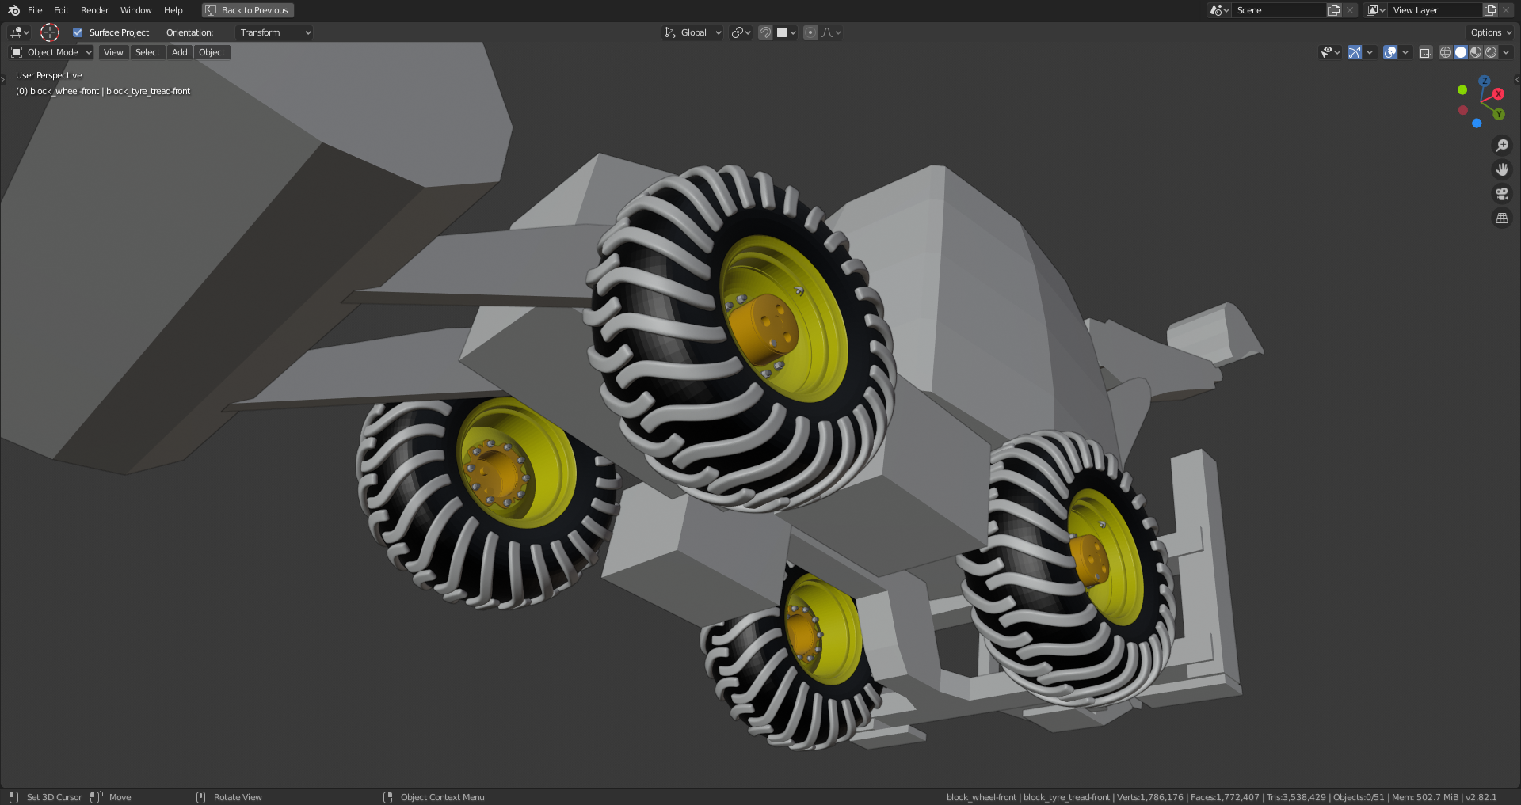Add a new view layer with the copy icon
The height and width of the screenshot is (805, 1521).
1490,10
